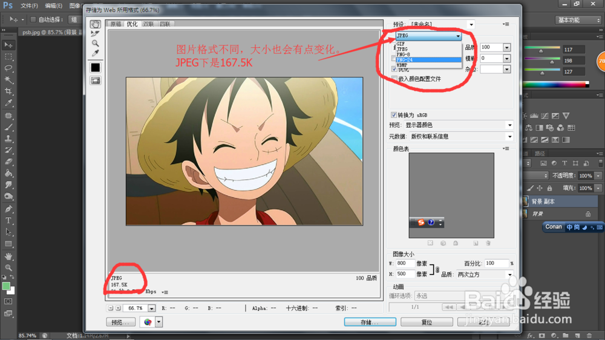Viewport: 605px width, 340px height.
Task: Toggle the 转换为 sRGB checkbox
Action: [394, 115]
